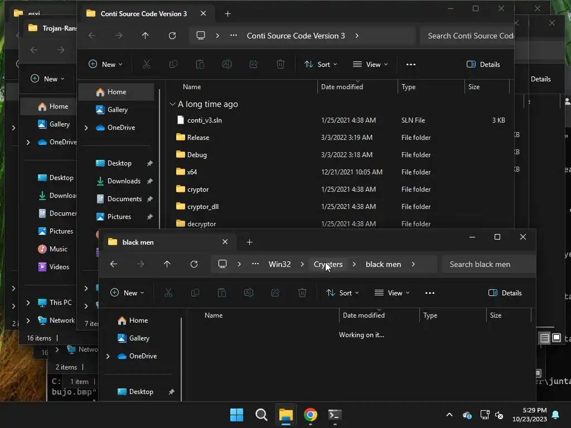Show hidden system tray icons
The width and height of the screenshot is (571, 428).
449,415
